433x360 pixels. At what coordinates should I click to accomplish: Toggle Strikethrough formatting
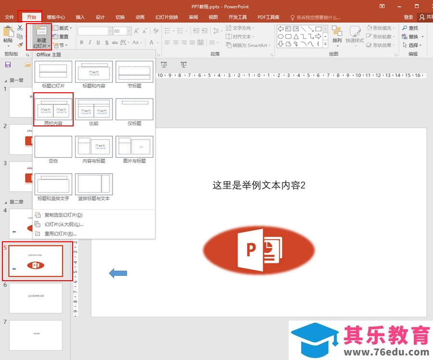click(x=115, y=42)
